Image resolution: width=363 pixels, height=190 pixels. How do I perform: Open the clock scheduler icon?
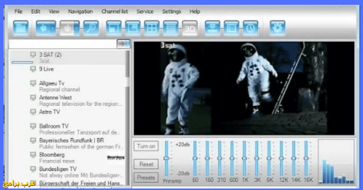(x=251, y=28)
